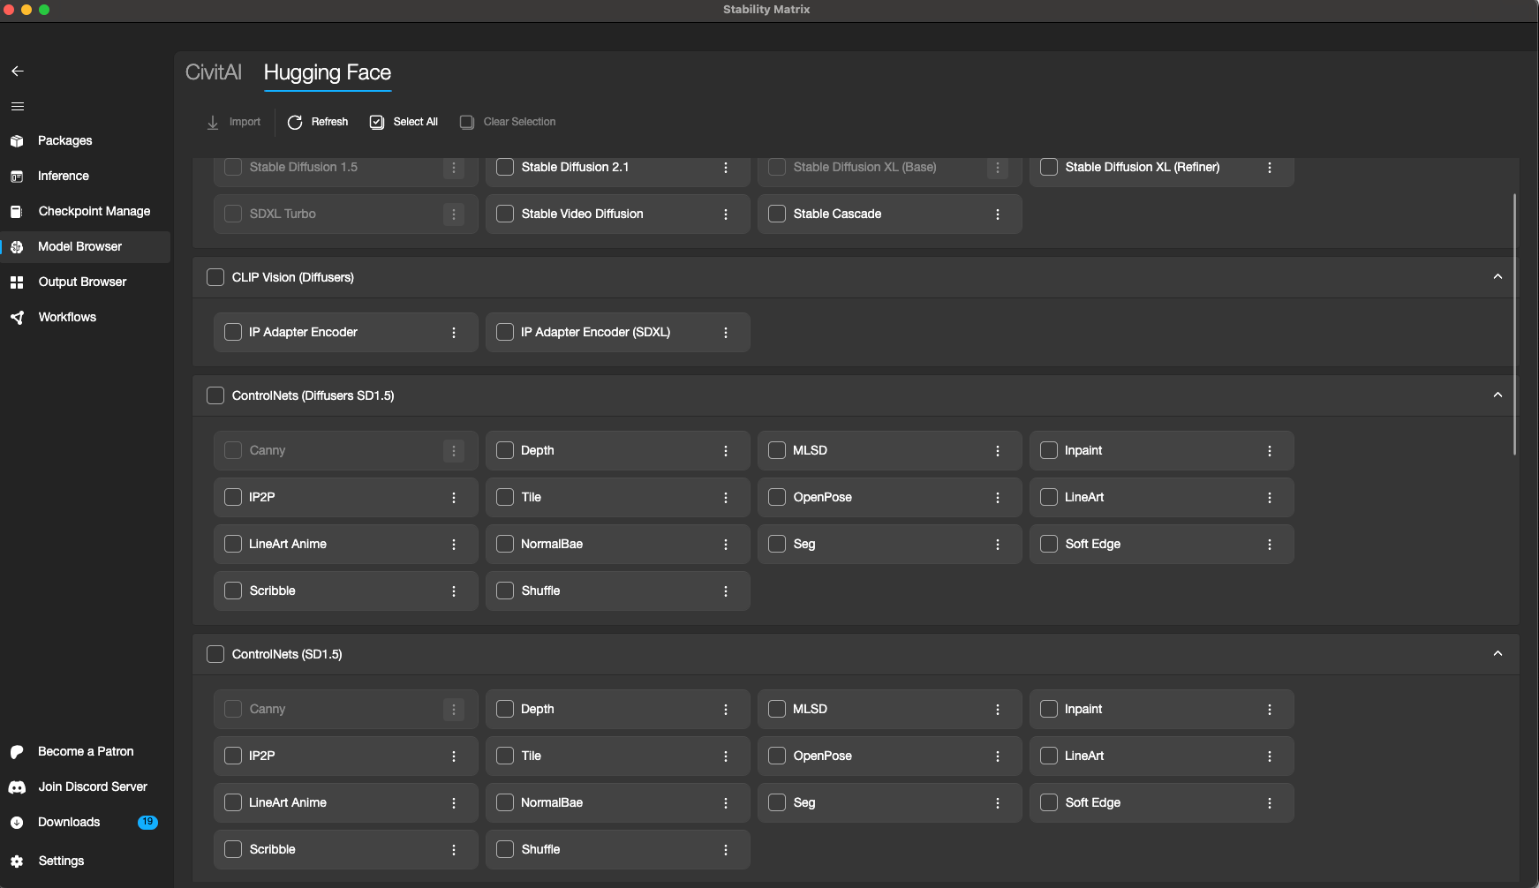The height and width of the screenshot is (888, 1539).
Task: Collapse the ControlNets (Diffusers SD1.5) section
Action: tap(1498, 395)
